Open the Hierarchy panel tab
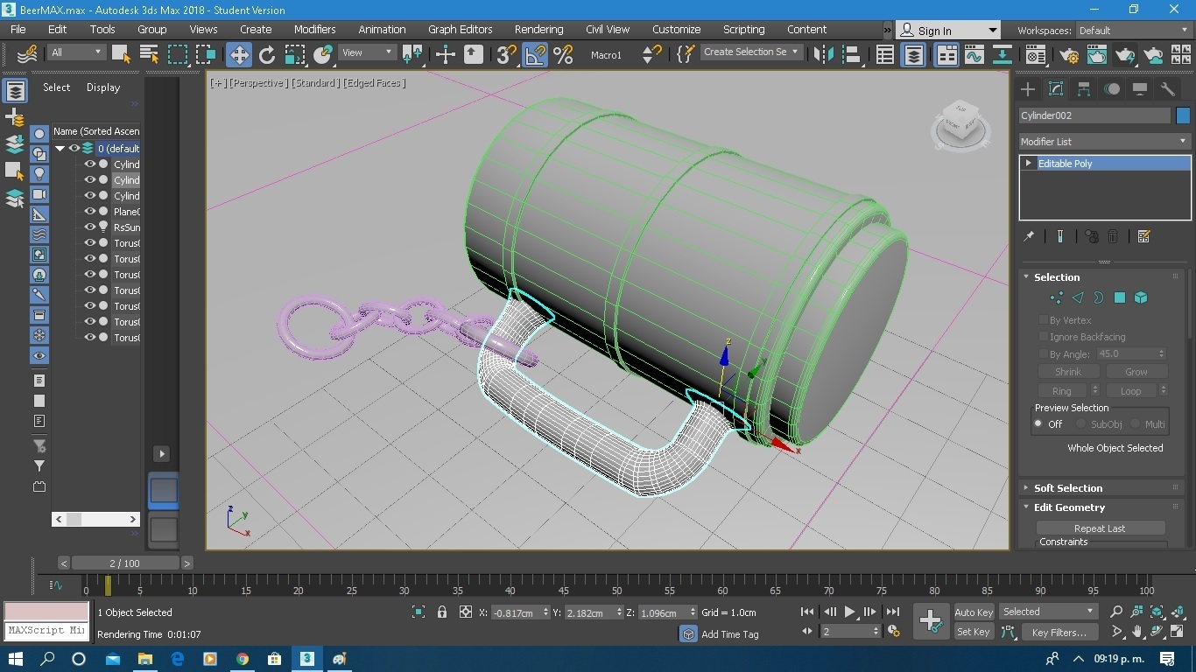This screenshot has height=672, width=1196. [1084, 89]
